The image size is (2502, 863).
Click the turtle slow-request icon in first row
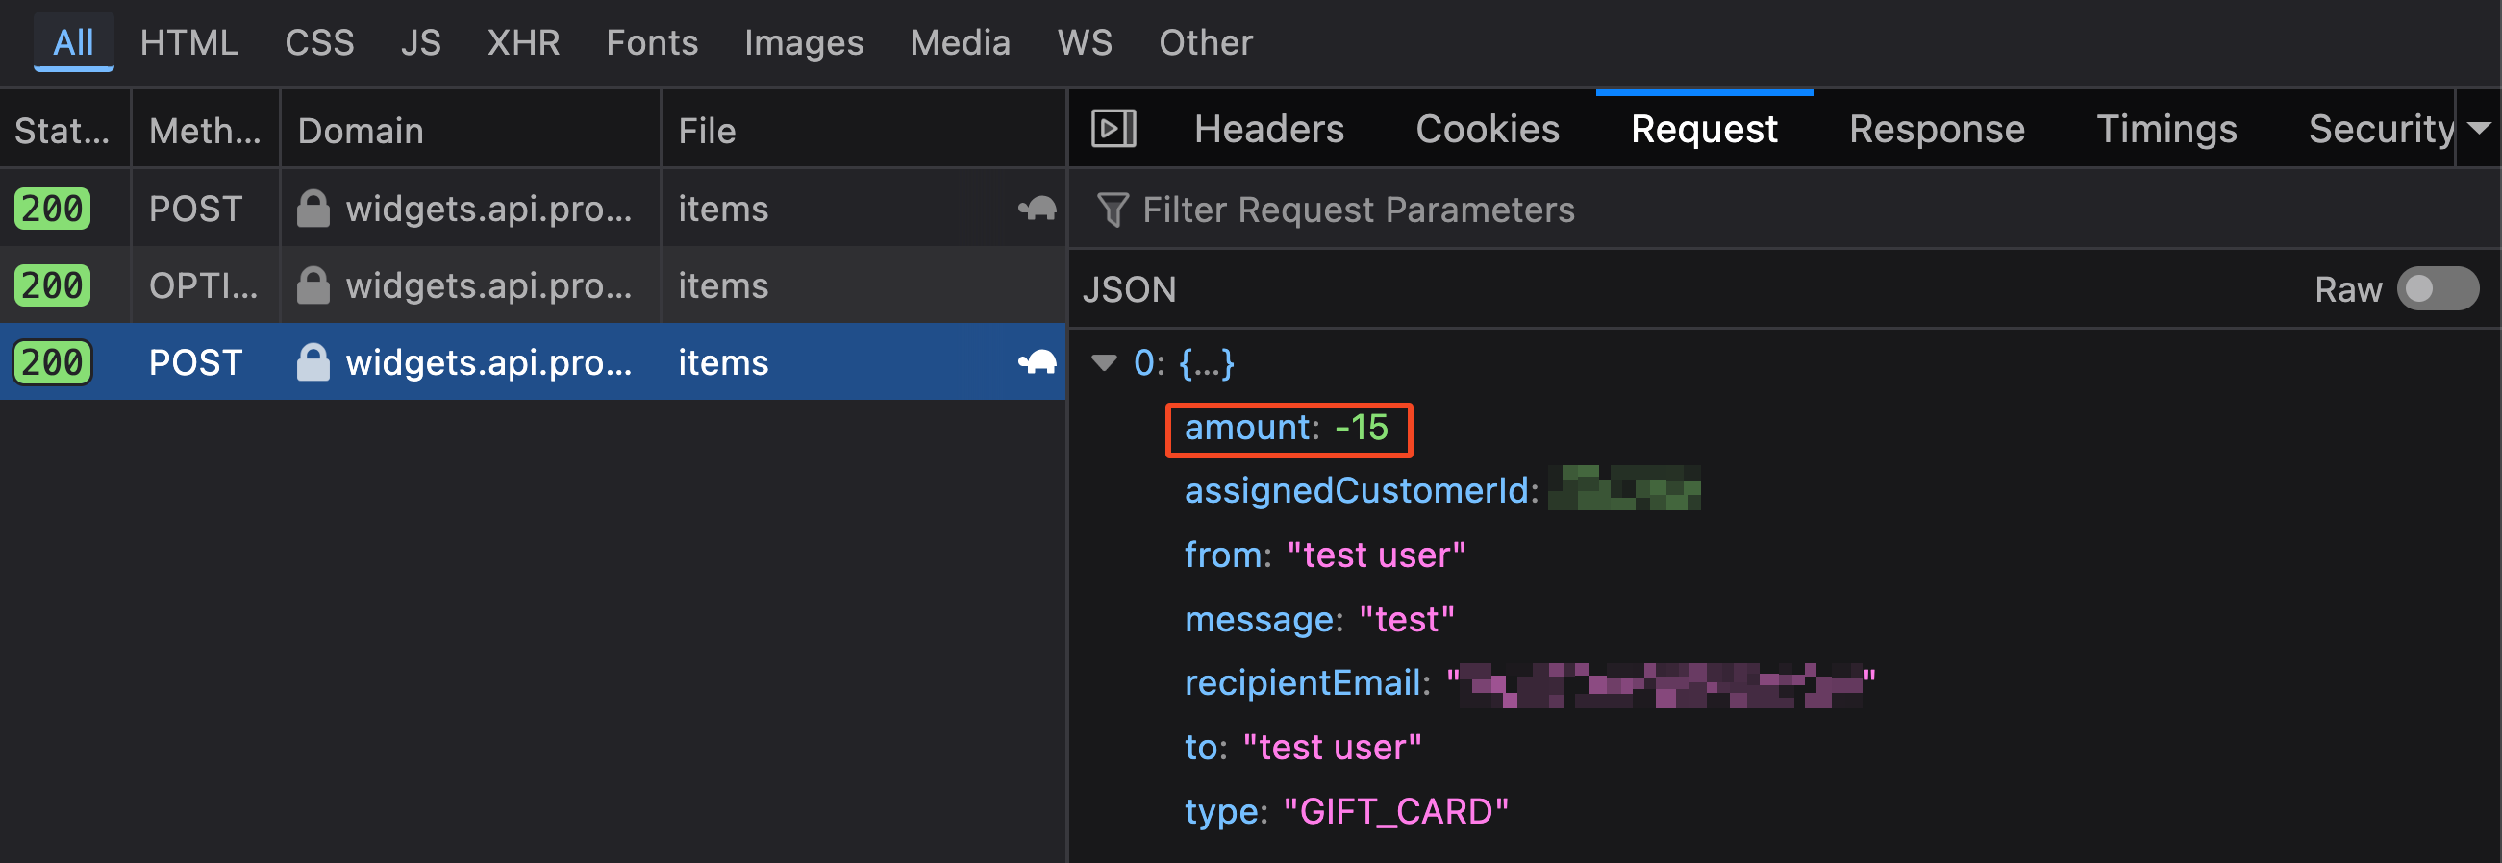click(1037, 209)
